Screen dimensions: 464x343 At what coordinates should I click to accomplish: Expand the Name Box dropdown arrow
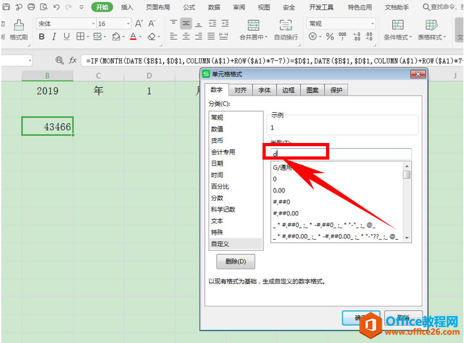tap(30, 61)
